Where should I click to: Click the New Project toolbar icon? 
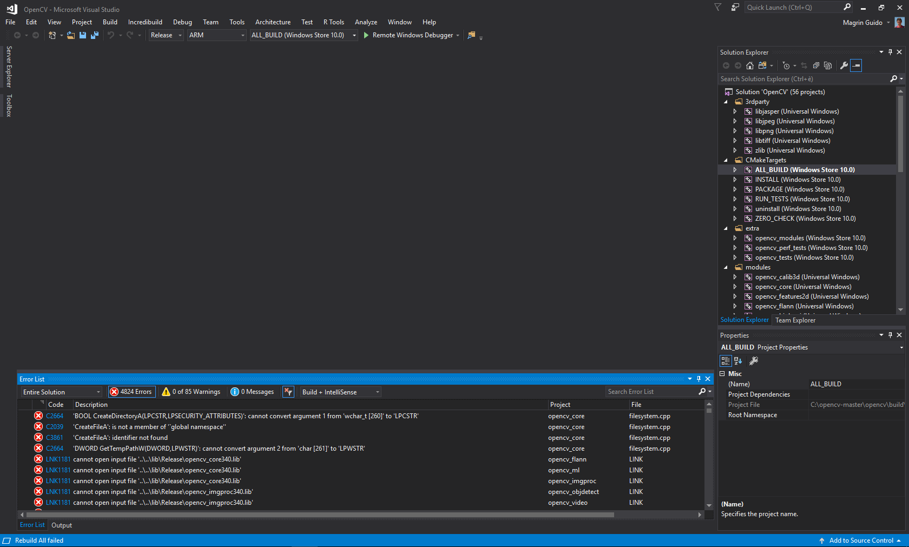(52, 35)
